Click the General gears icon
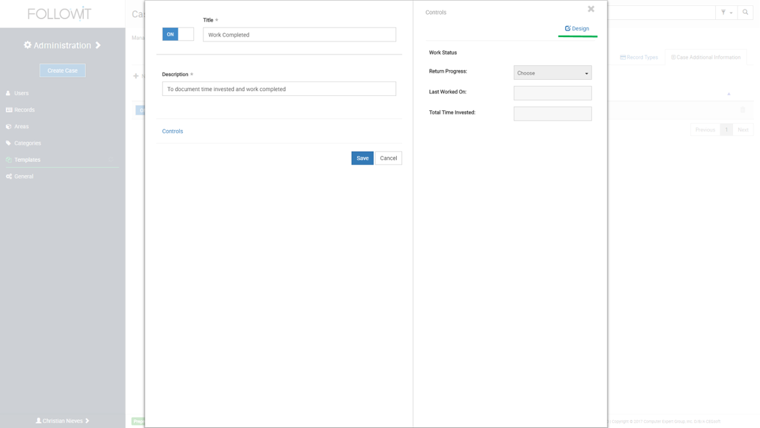Screen dimensions: 760x428 pos(9,176)
